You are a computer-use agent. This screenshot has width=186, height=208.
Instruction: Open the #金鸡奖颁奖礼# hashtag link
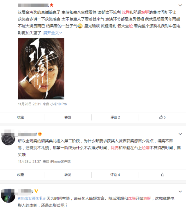[x=32, y=198]
